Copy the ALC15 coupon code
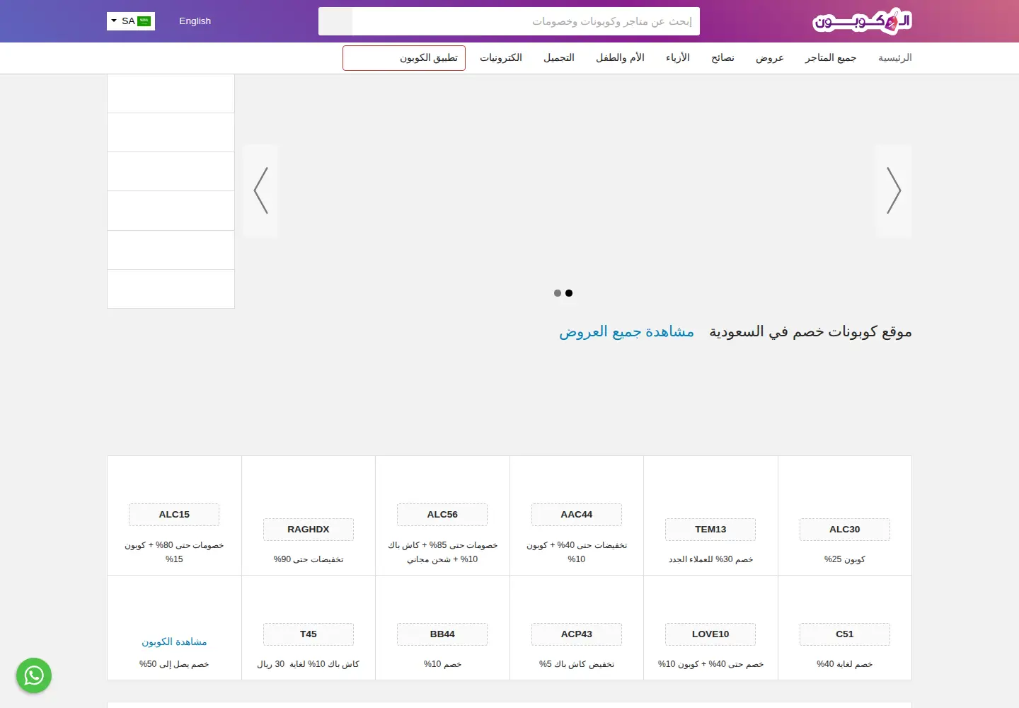The width and height of the screenshot is (1019, 708). [174, 515]
